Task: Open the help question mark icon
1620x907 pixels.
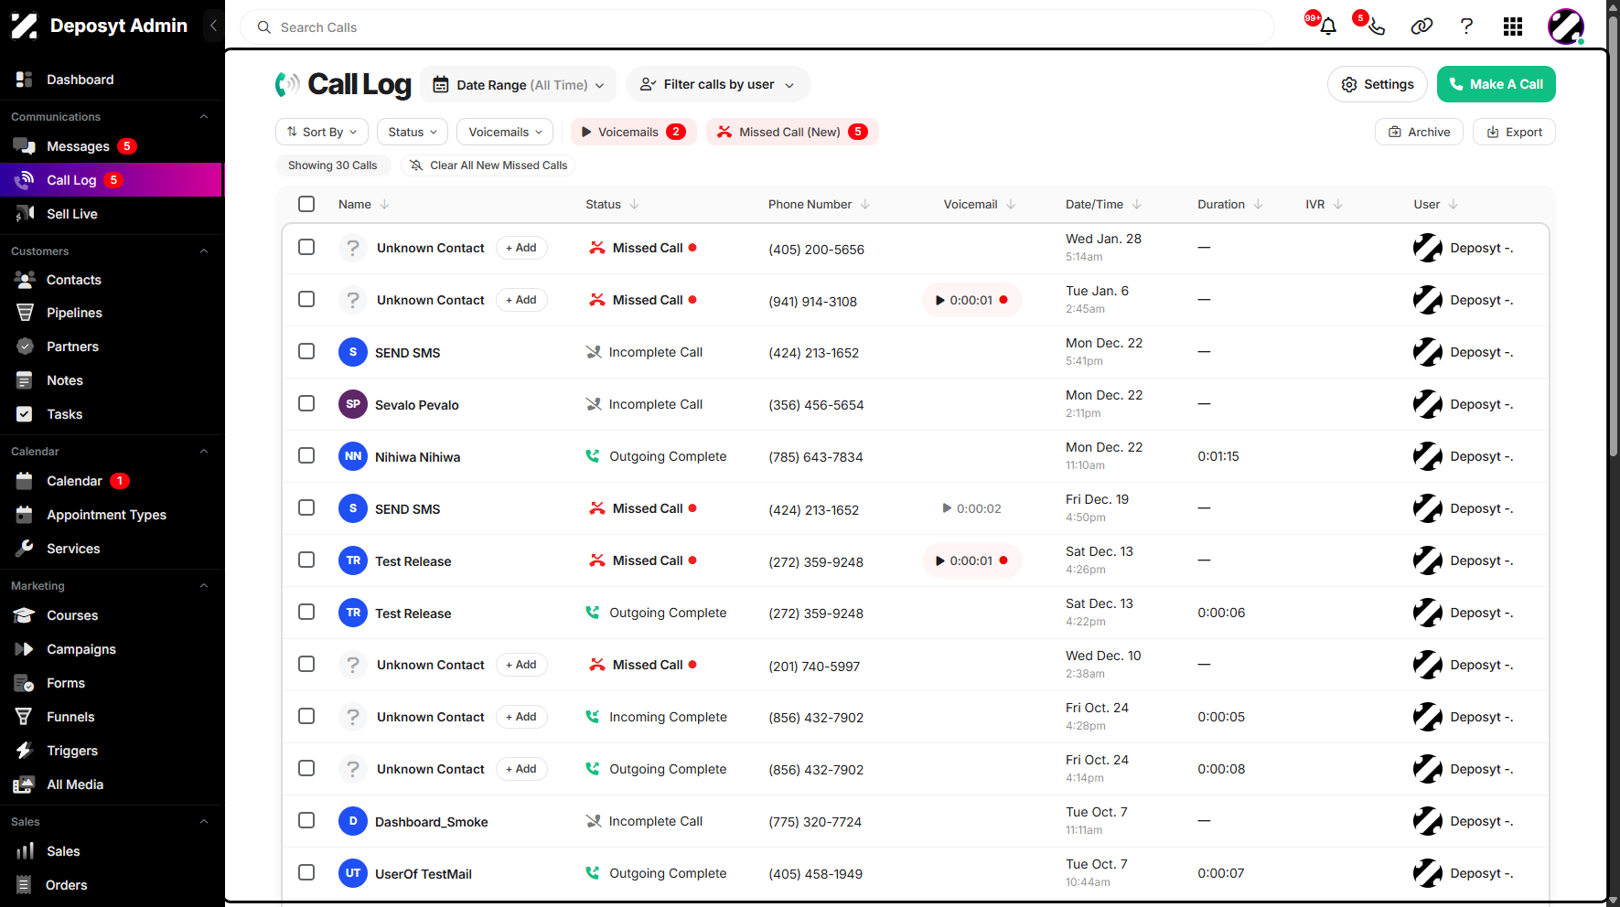Action: 1466,27
